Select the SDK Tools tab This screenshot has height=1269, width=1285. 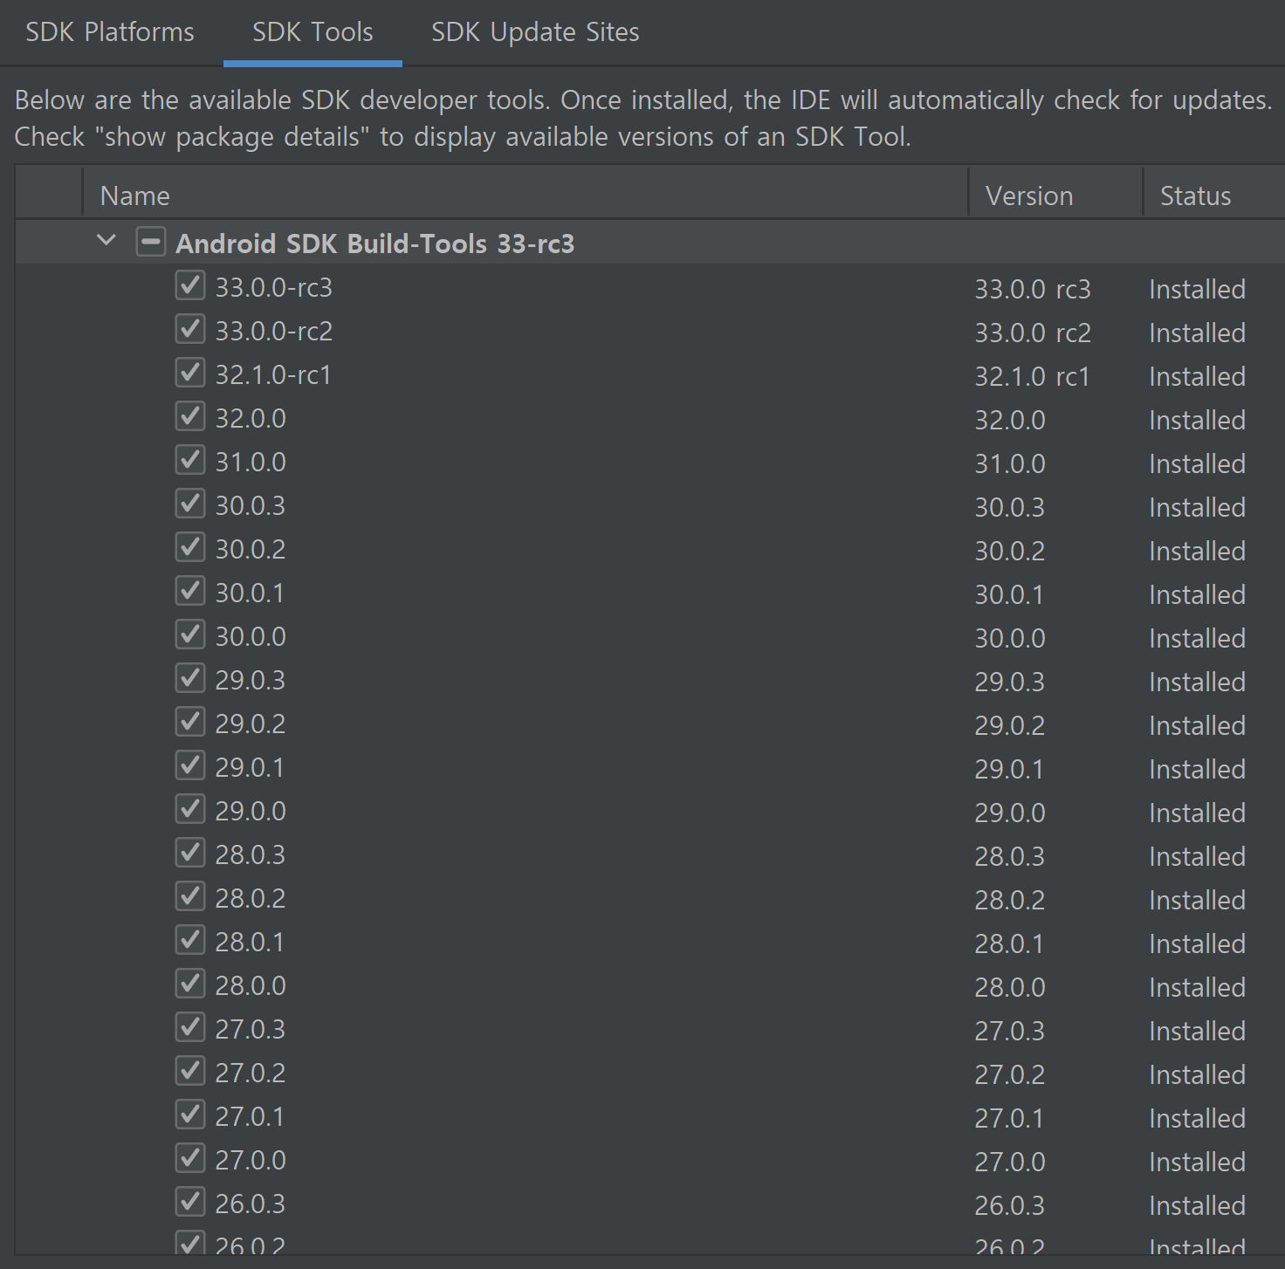[x=313, y=32]
